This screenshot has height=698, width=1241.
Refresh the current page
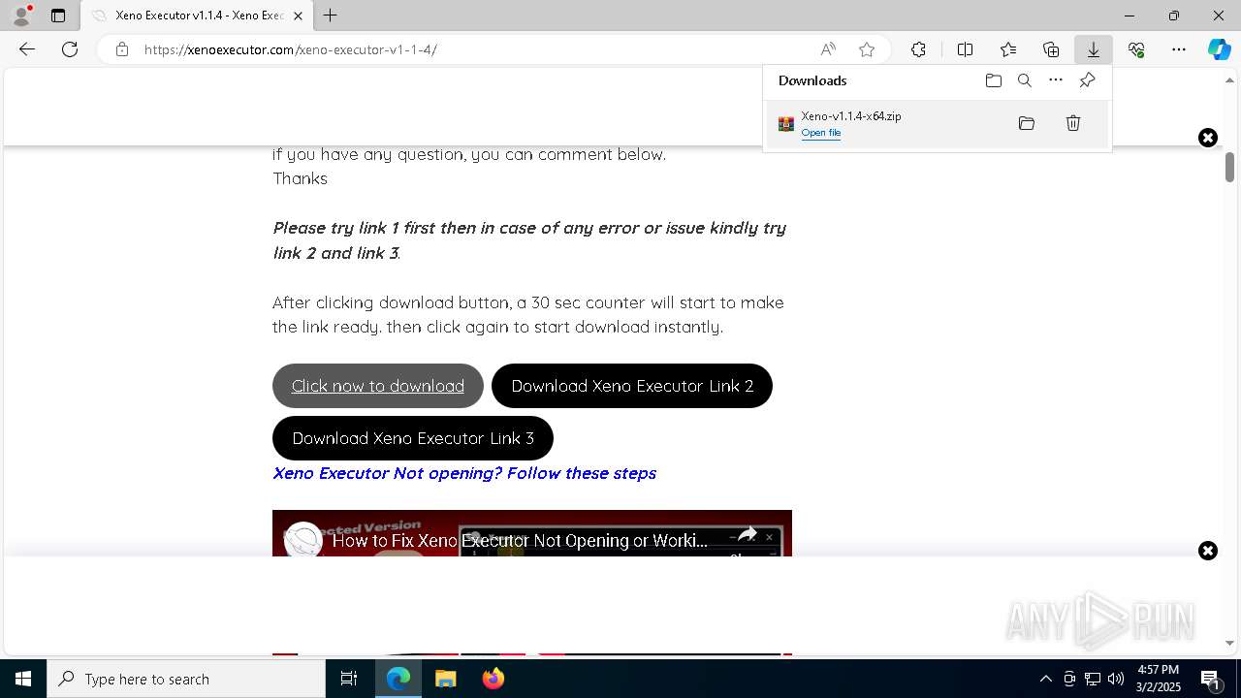(x=70, y=49)
